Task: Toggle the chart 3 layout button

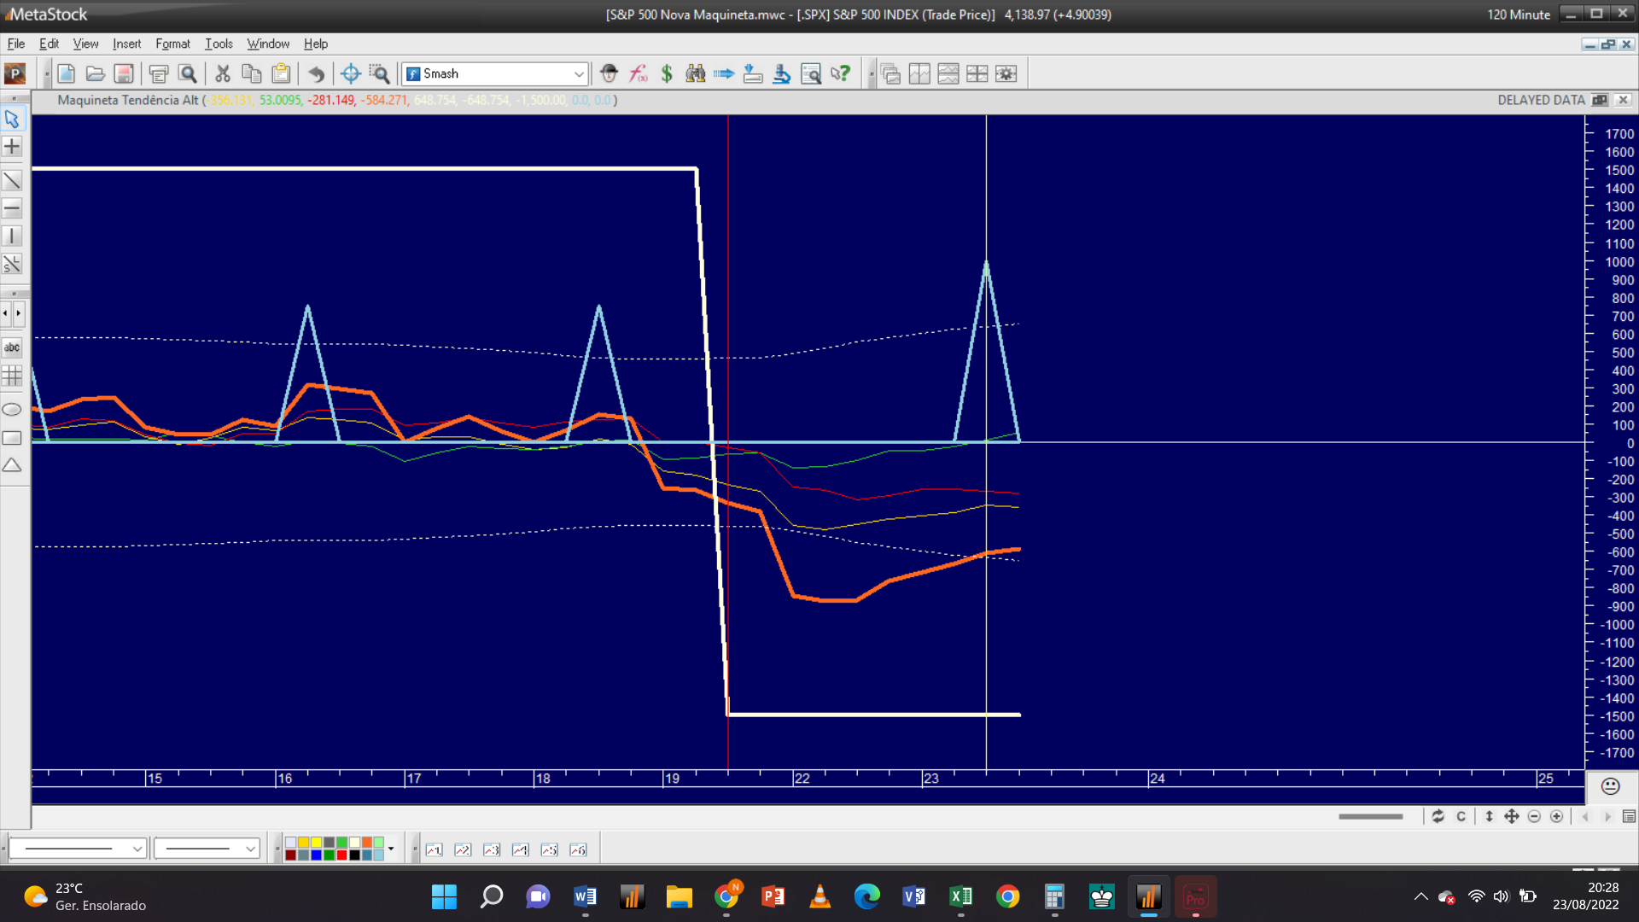Action: pos(492,849)
